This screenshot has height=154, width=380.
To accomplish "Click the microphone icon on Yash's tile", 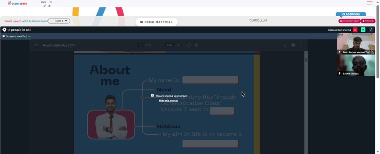I will pos(339,52).
